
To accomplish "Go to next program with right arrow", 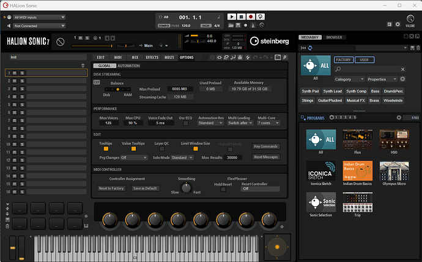I will pyautogui.click(x=113, y=38).
